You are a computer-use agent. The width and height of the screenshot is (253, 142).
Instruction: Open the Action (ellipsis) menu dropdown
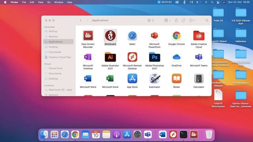click(192, 20)
